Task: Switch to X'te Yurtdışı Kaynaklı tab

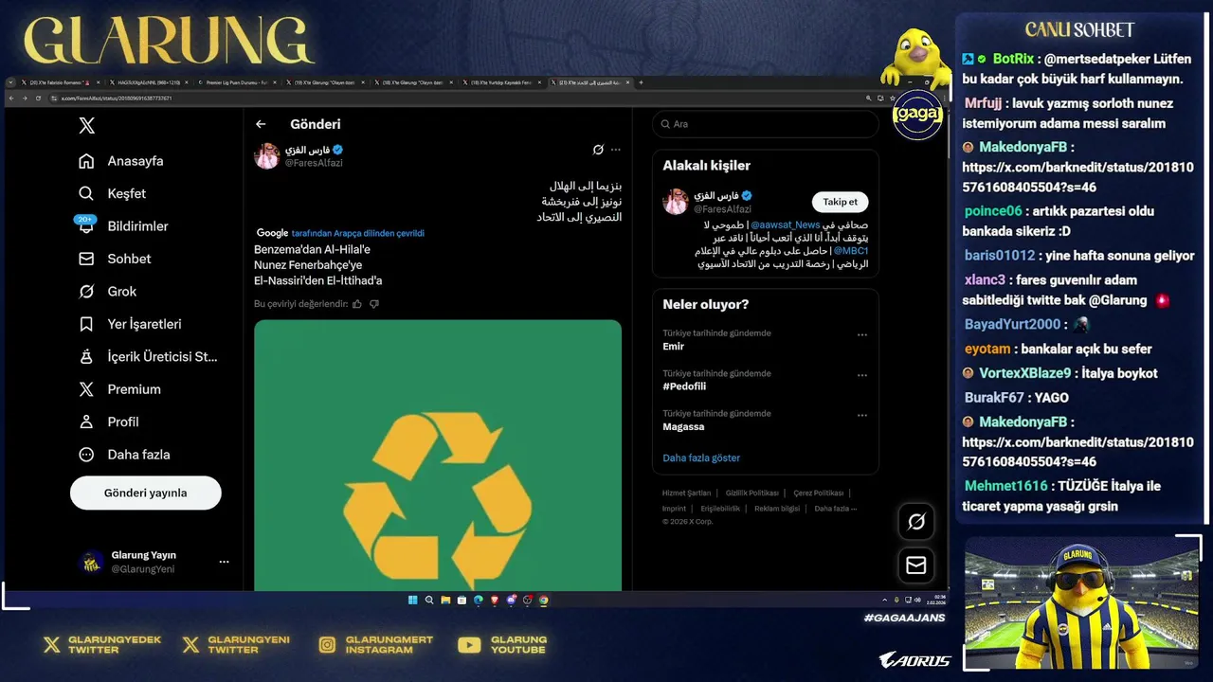Action: tap(502, 82)
